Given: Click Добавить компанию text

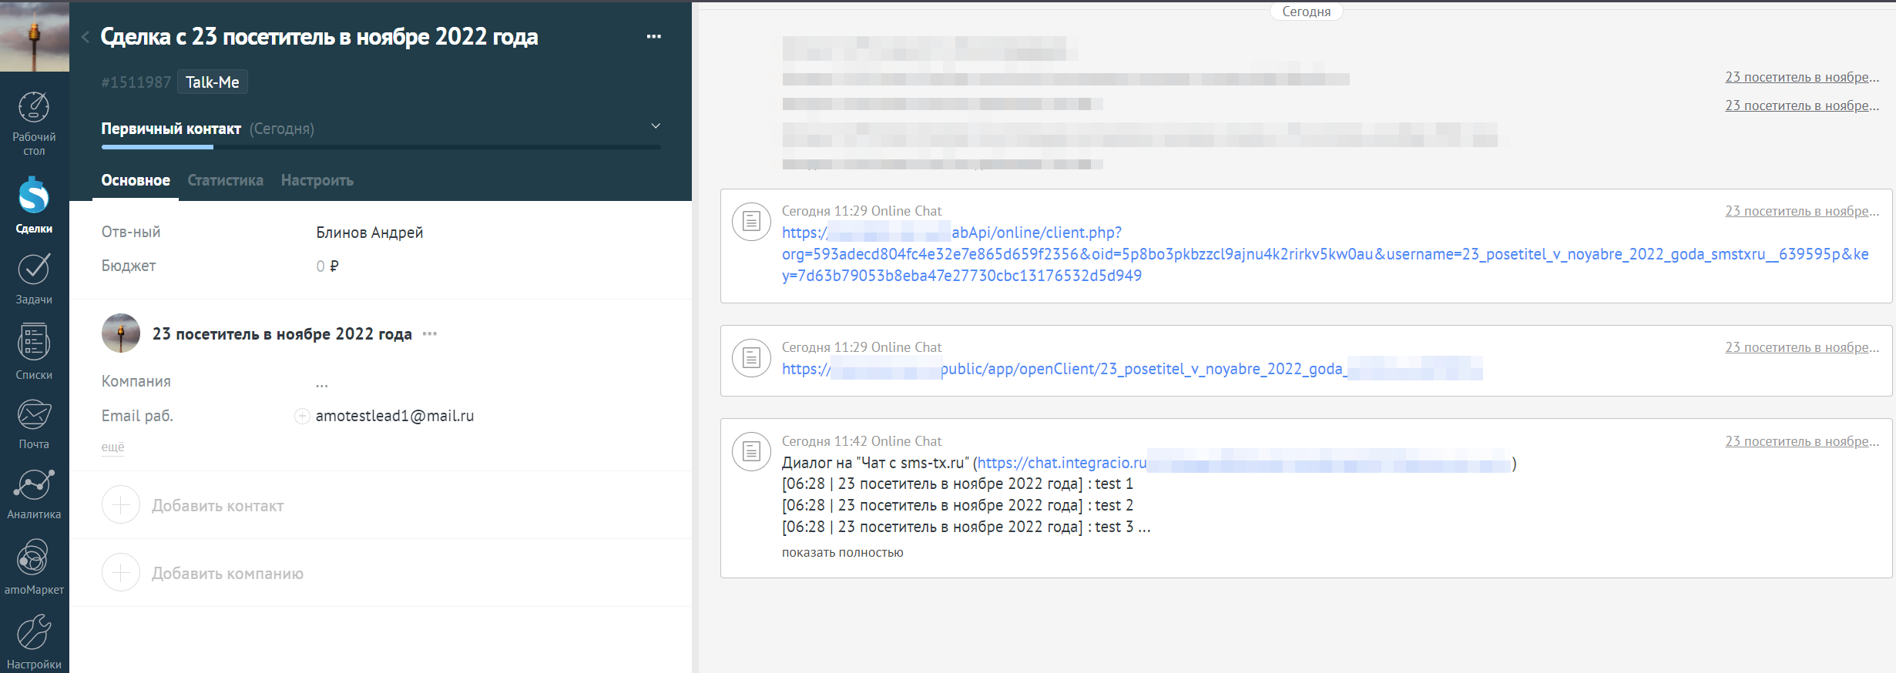Looking at the screenshot, I should point(228,574).
